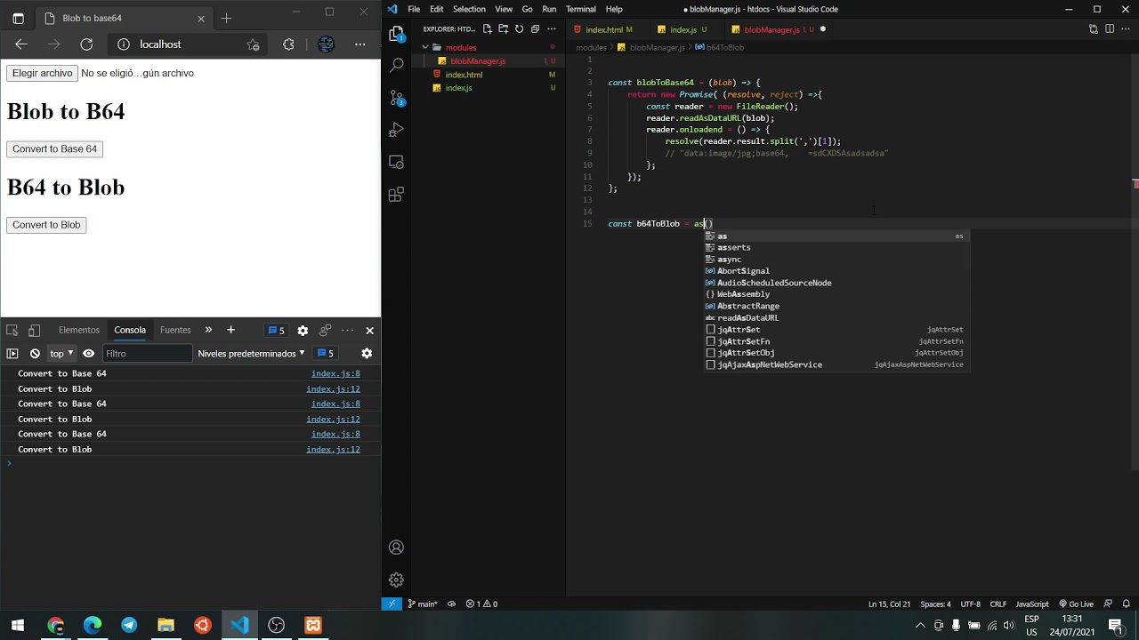Toggle the console sidebar panel
The image size is (1139, 640).
(x=12, y=354)
